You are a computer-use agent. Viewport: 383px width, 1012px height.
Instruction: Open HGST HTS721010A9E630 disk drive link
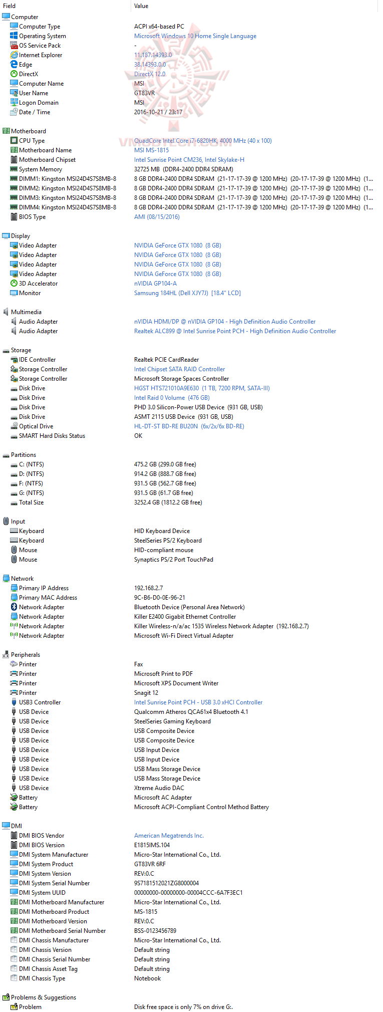click(x=202, y=388)
